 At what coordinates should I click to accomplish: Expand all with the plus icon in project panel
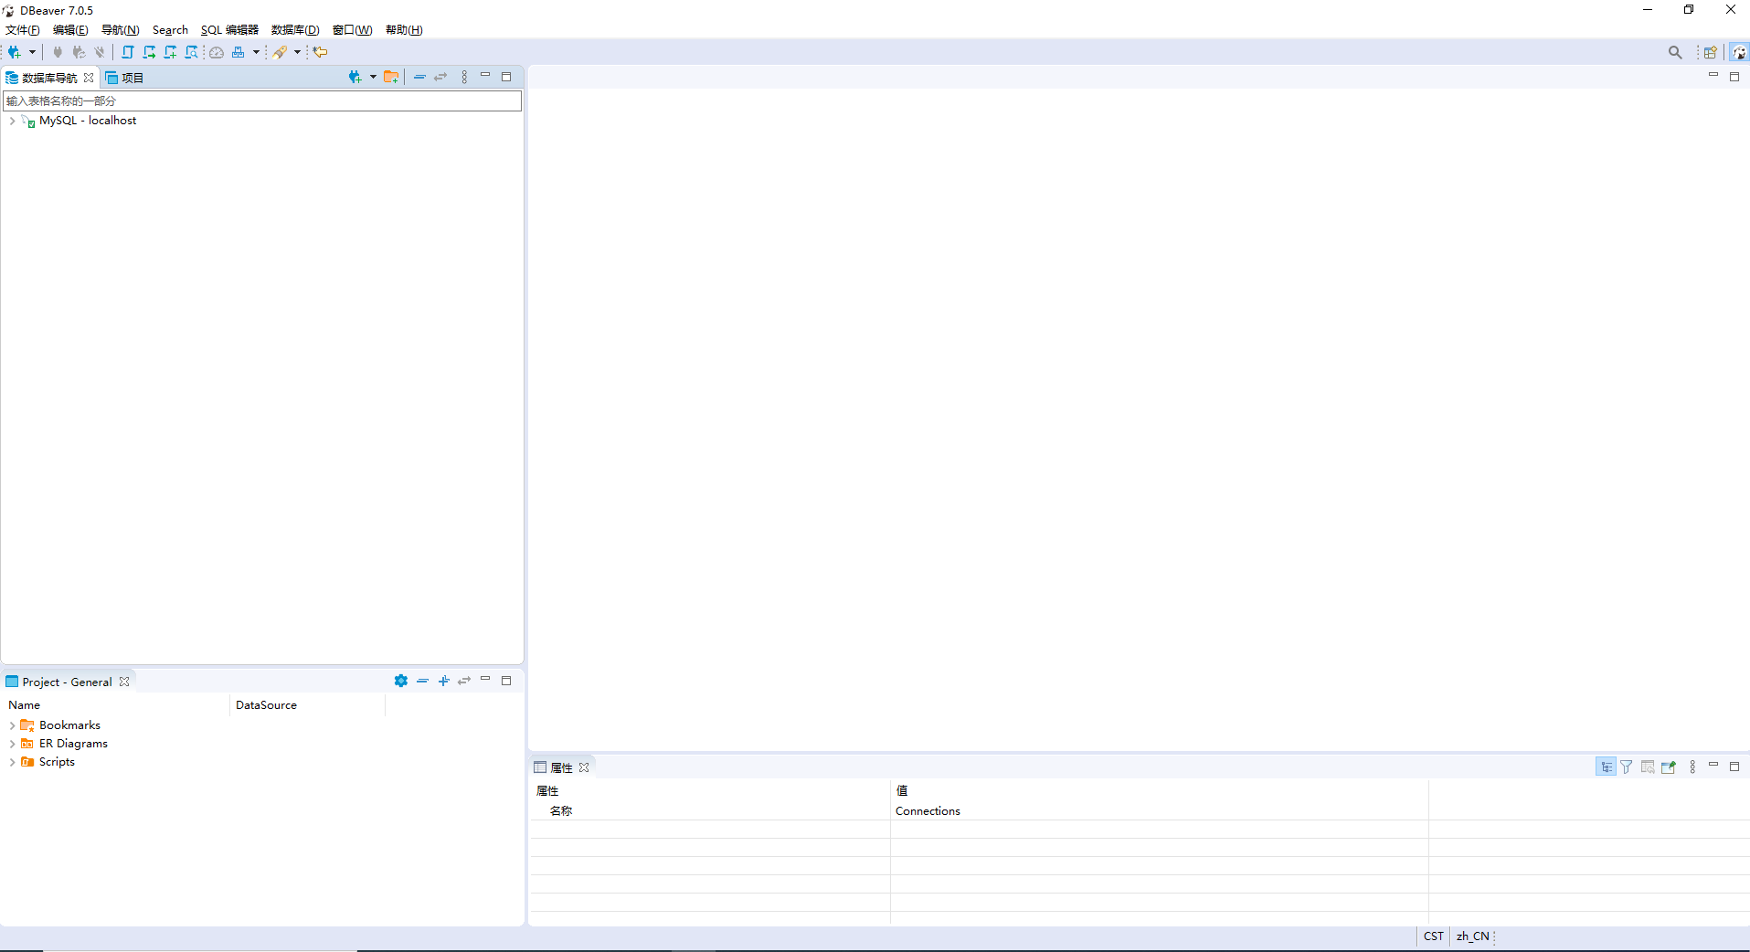(x=443, y=681)
